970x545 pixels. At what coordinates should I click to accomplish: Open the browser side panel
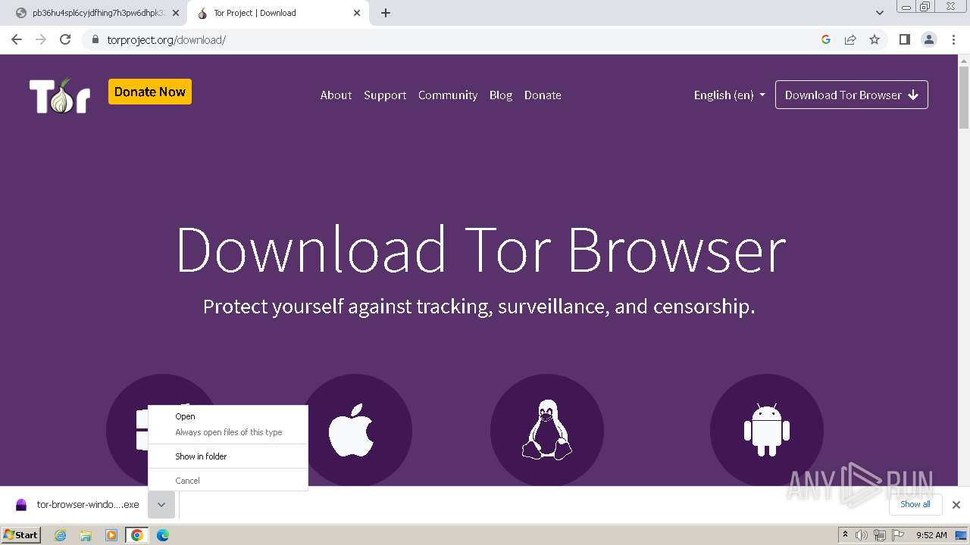point(904,39)
